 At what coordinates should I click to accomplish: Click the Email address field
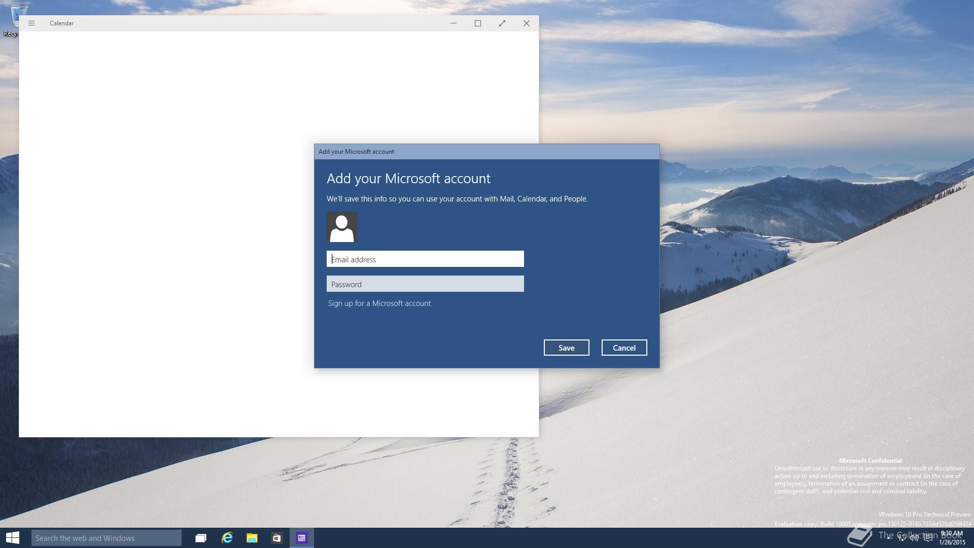click(425, 259)
